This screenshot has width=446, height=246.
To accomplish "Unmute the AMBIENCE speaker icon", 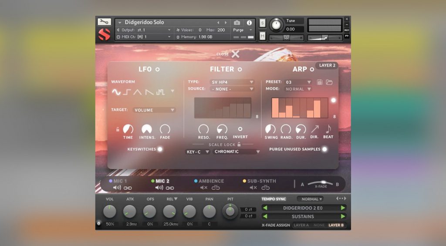I will pyautogui.click(x=204, y=188).
